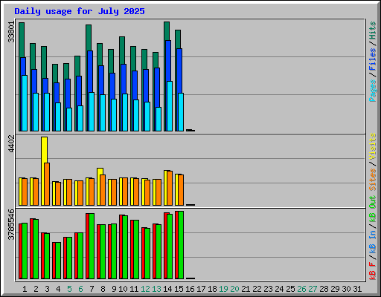The height and width of the screenshot is (297, 381).
Task: Click the day 16 axis label
Action: [x=190, y=289]
